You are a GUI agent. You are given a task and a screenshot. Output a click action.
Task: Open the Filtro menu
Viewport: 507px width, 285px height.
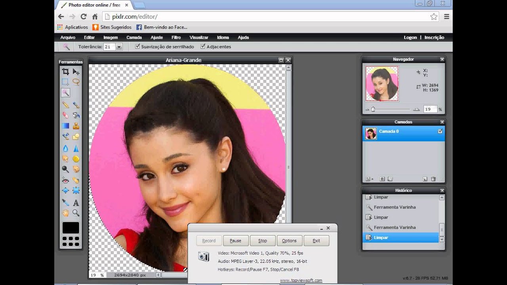(x=176, y=37)
